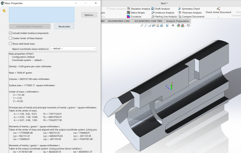
Task: Click the center of mass Y = 3.16 value
Action: click(x=17, y=98)
